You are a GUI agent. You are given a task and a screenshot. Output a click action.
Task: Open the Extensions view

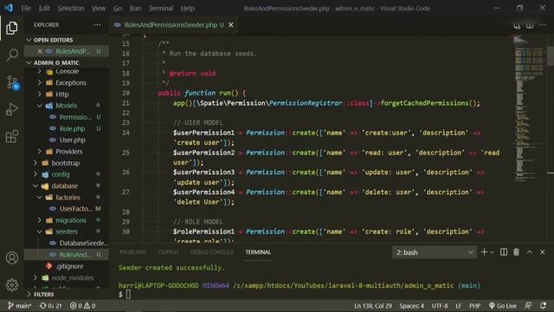pyautogui.click(x=11, y=136)
